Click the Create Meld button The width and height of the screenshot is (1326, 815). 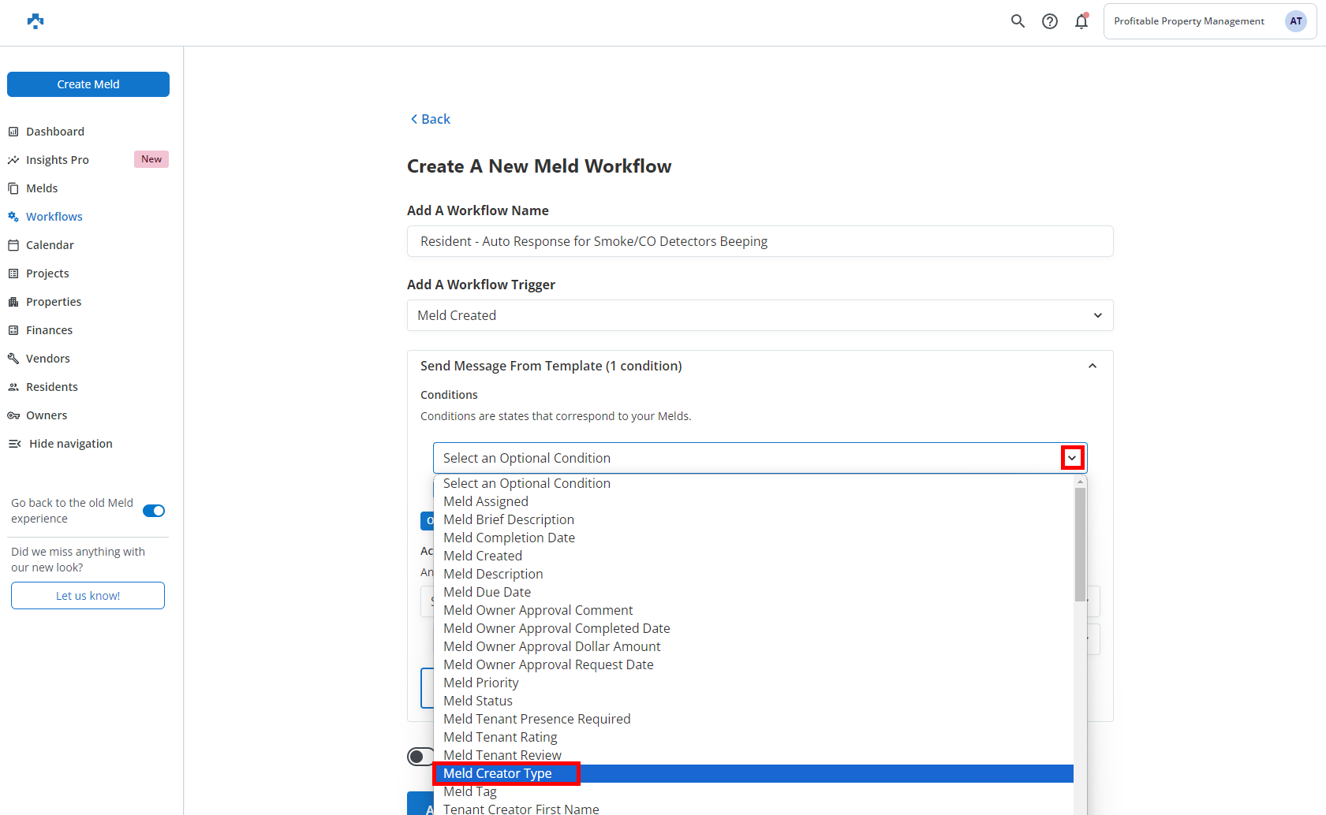click(x=88, y=84)
